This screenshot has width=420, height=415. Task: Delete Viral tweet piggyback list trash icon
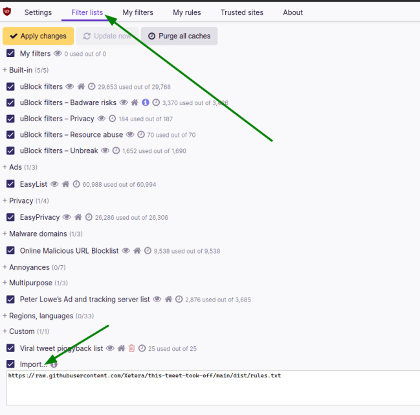point(131,348)
